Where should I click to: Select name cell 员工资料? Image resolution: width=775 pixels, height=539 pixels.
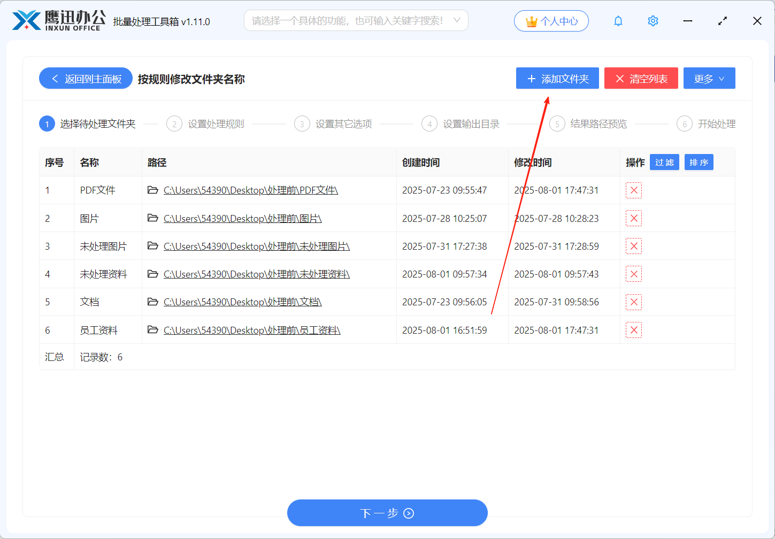[99, 330]
